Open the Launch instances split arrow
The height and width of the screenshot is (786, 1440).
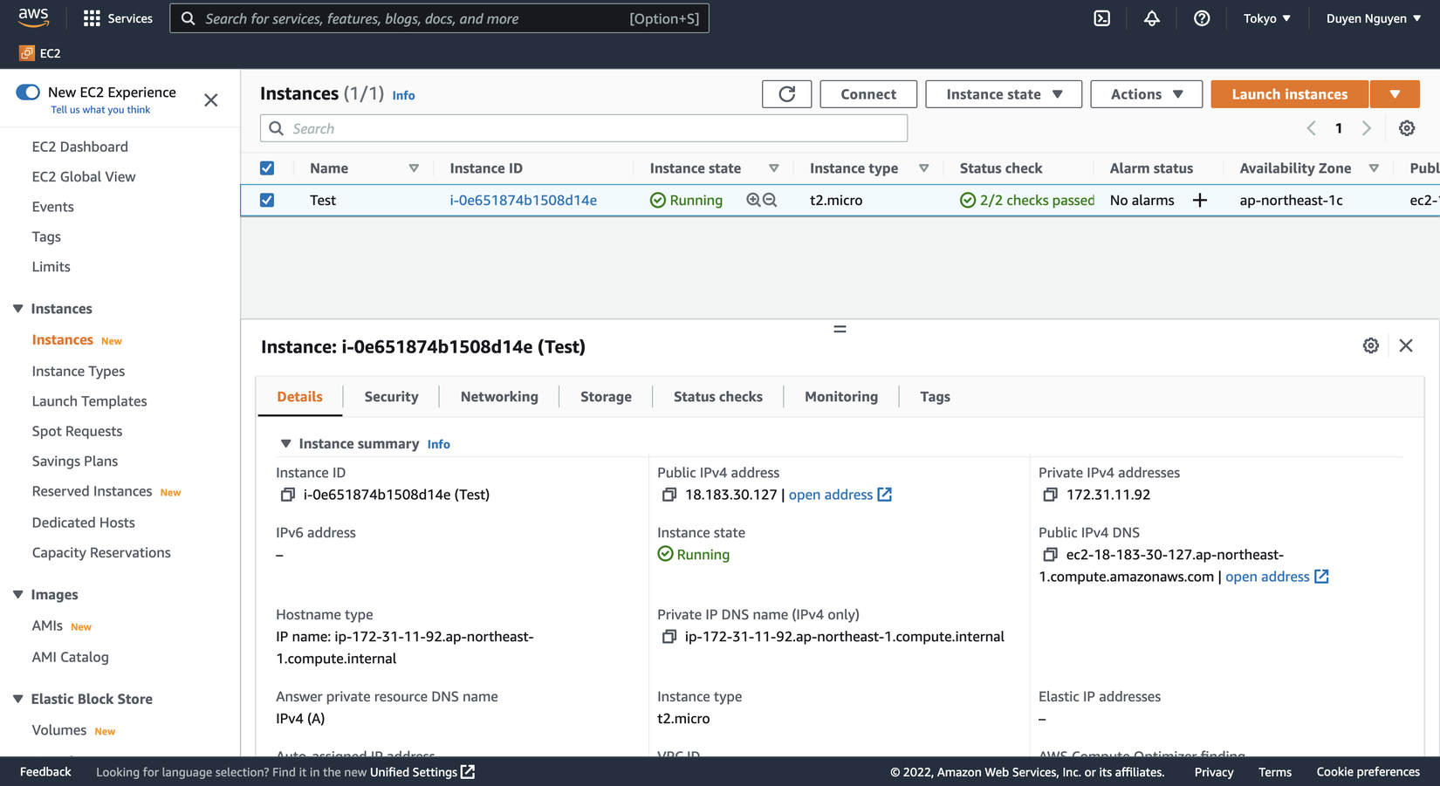pos(1395,94)
